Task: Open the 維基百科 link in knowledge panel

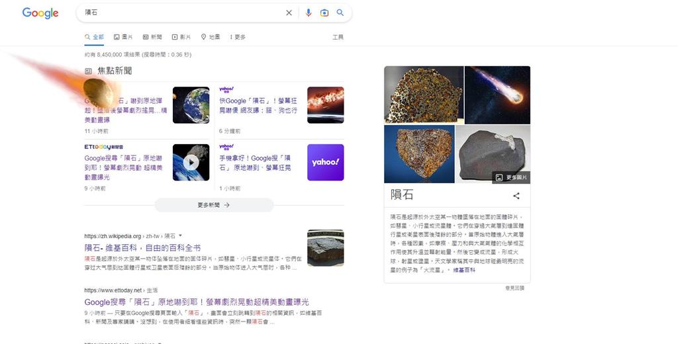Action: 464,270
